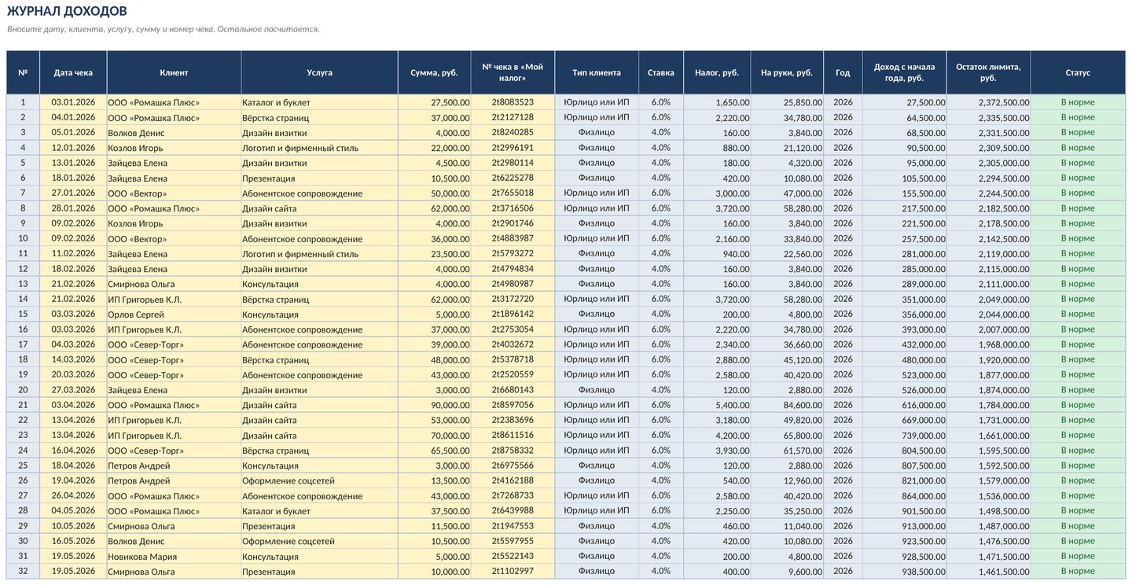Click the "Доход с начала года, руб." header
The width and height of the screenshot is (1132, 585).
click(904, 72)
